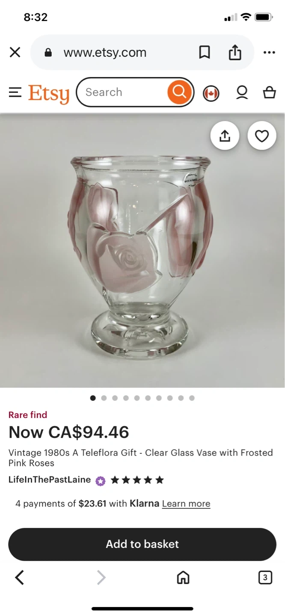View the shopping basket icon

pyautogui.click(x=269, y=92)
